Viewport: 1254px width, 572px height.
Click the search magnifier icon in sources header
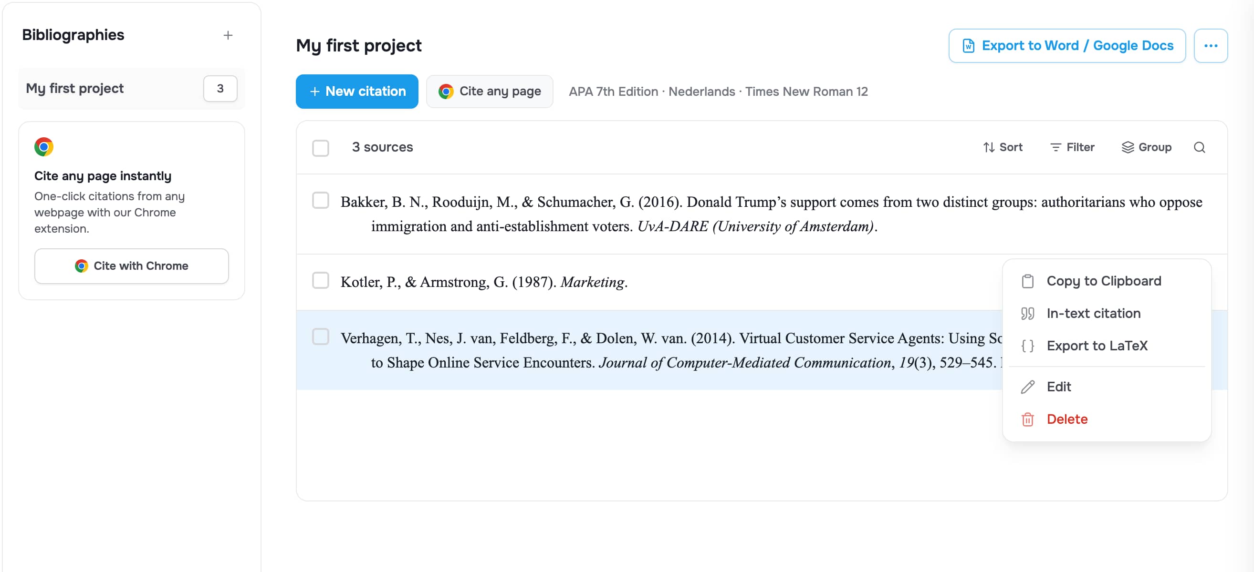(1199, 147)
